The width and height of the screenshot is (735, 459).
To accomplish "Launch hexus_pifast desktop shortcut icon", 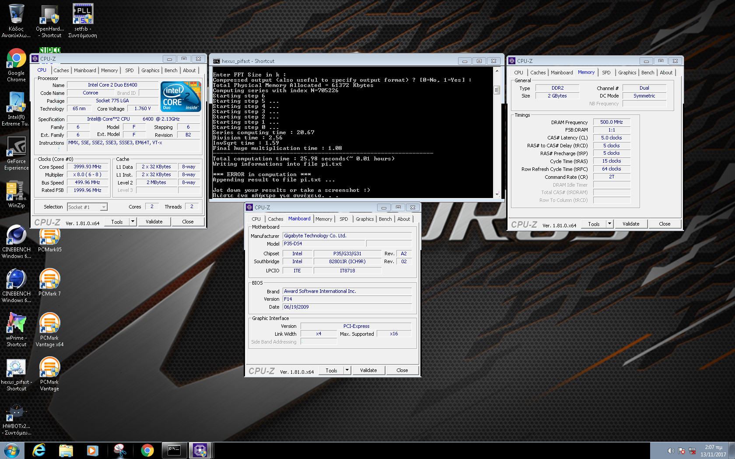I will tap(16, 374).
